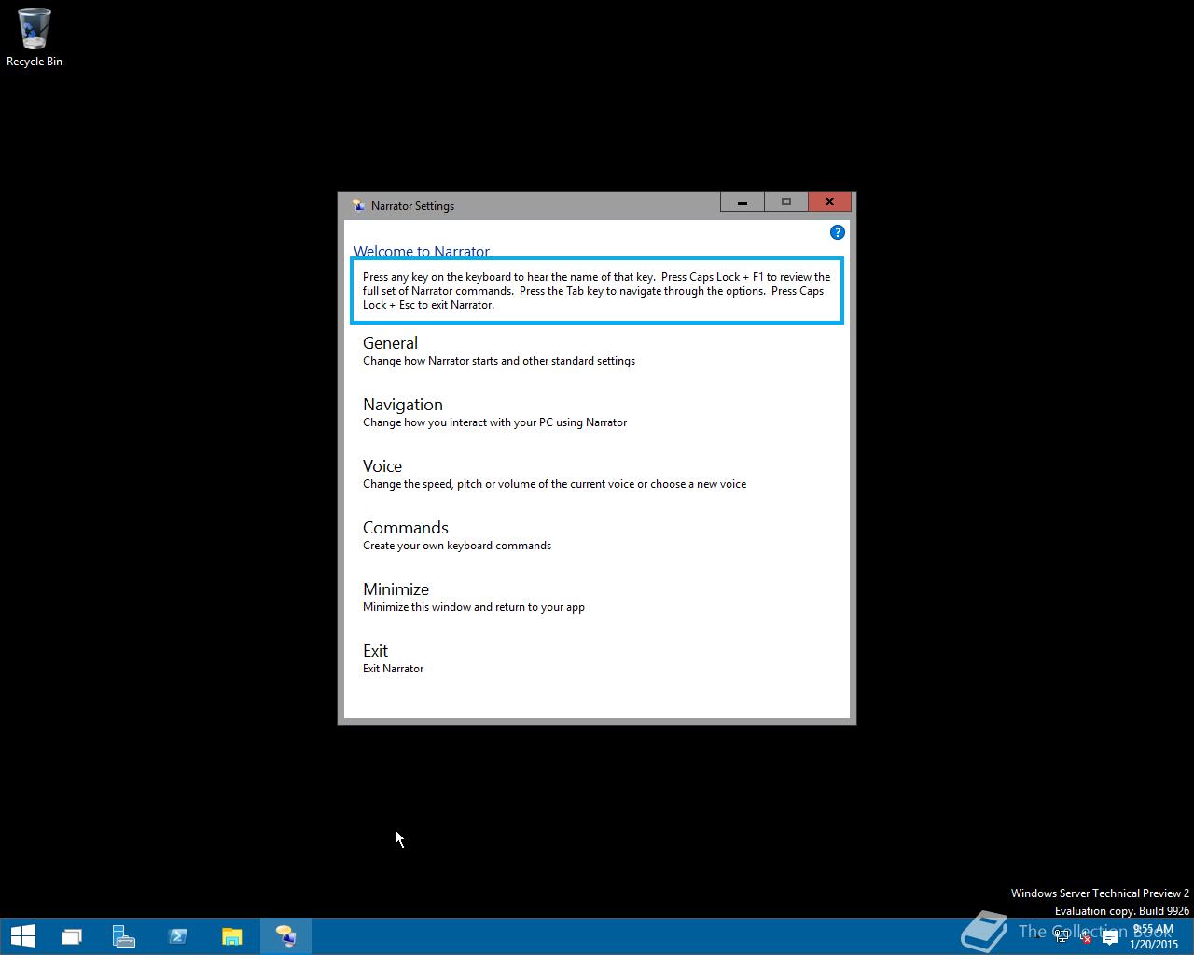Viewport: 1194px width, 955px height.
Task: Click the taskbar clock and date
Action: (x=1153, y=936)
